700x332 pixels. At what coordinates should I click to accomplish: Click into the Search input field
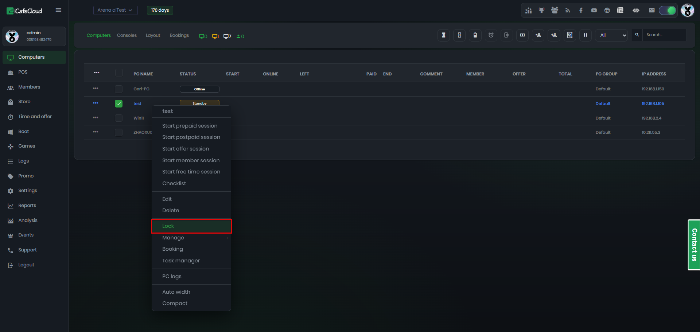664,35
